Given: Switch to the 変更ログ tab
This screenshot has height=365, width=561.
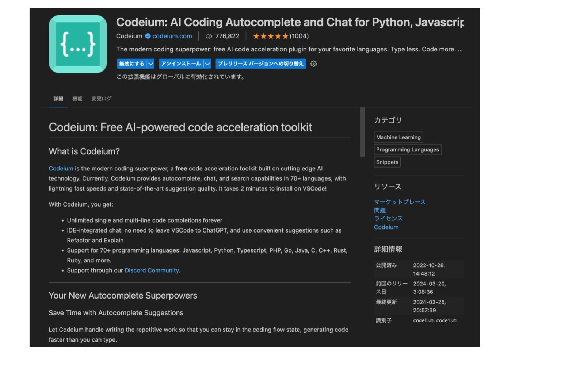Looking at the screenshot, I should pos(101,99).
